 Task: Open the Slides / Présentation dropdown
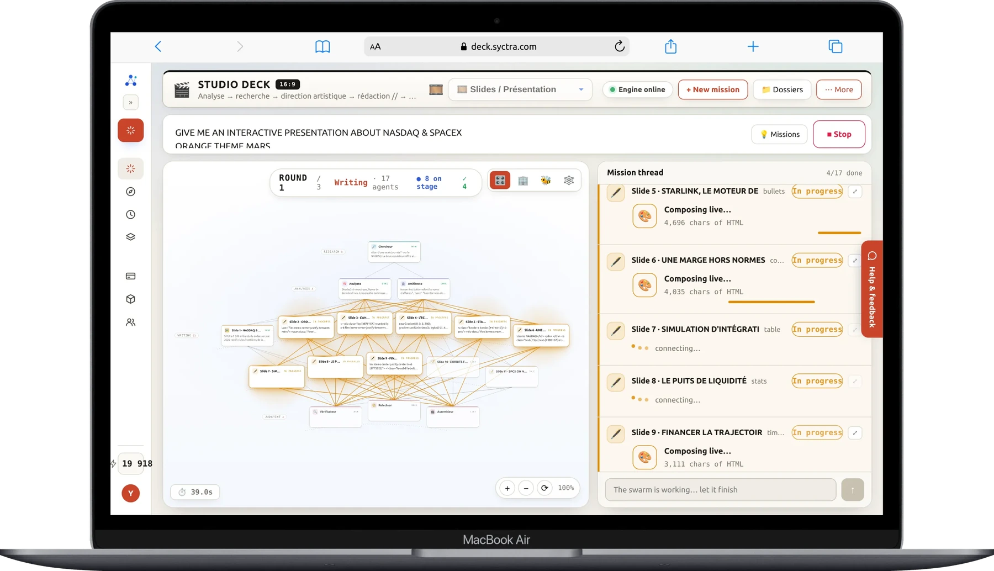coord(520,89)
